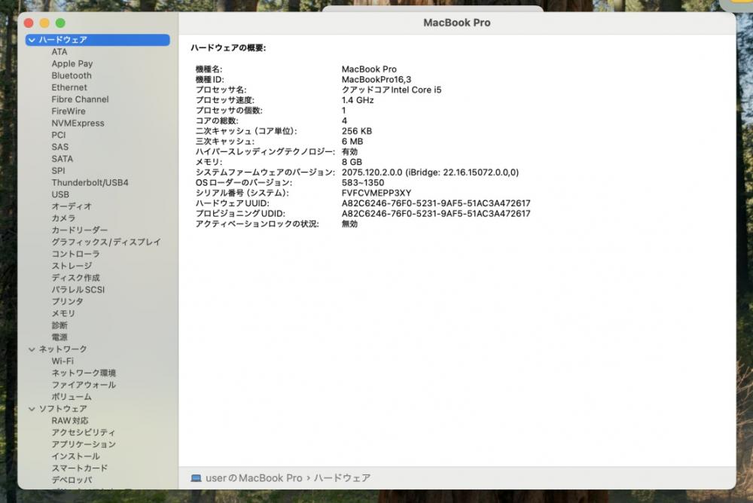Select メモリ in the sidebar list
Viewport: 753px width, 503px height.
(x=63, y=313)
